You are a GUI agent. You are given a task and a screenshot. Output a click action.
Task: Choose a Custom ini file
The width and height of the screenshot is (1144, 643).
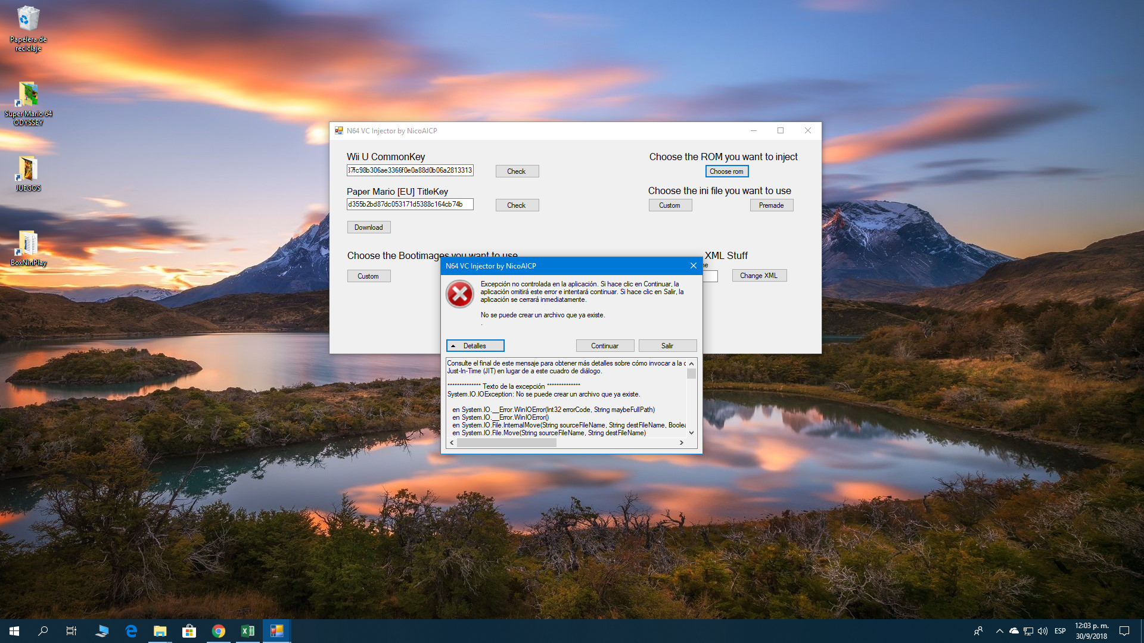[670, 205]
